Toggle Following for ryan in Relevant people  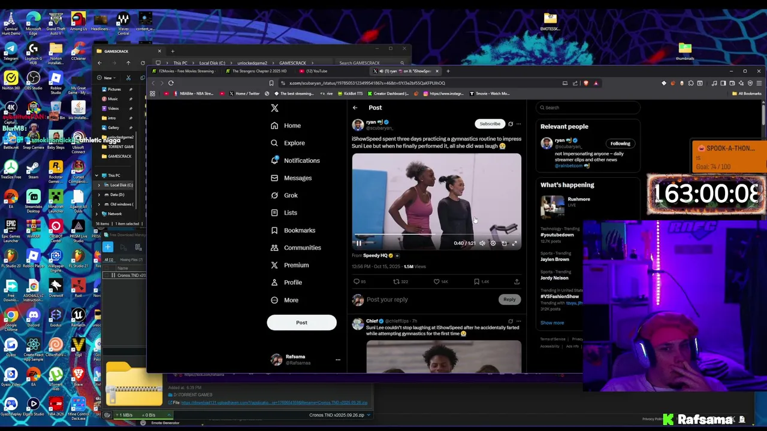[x=620, y=144]
